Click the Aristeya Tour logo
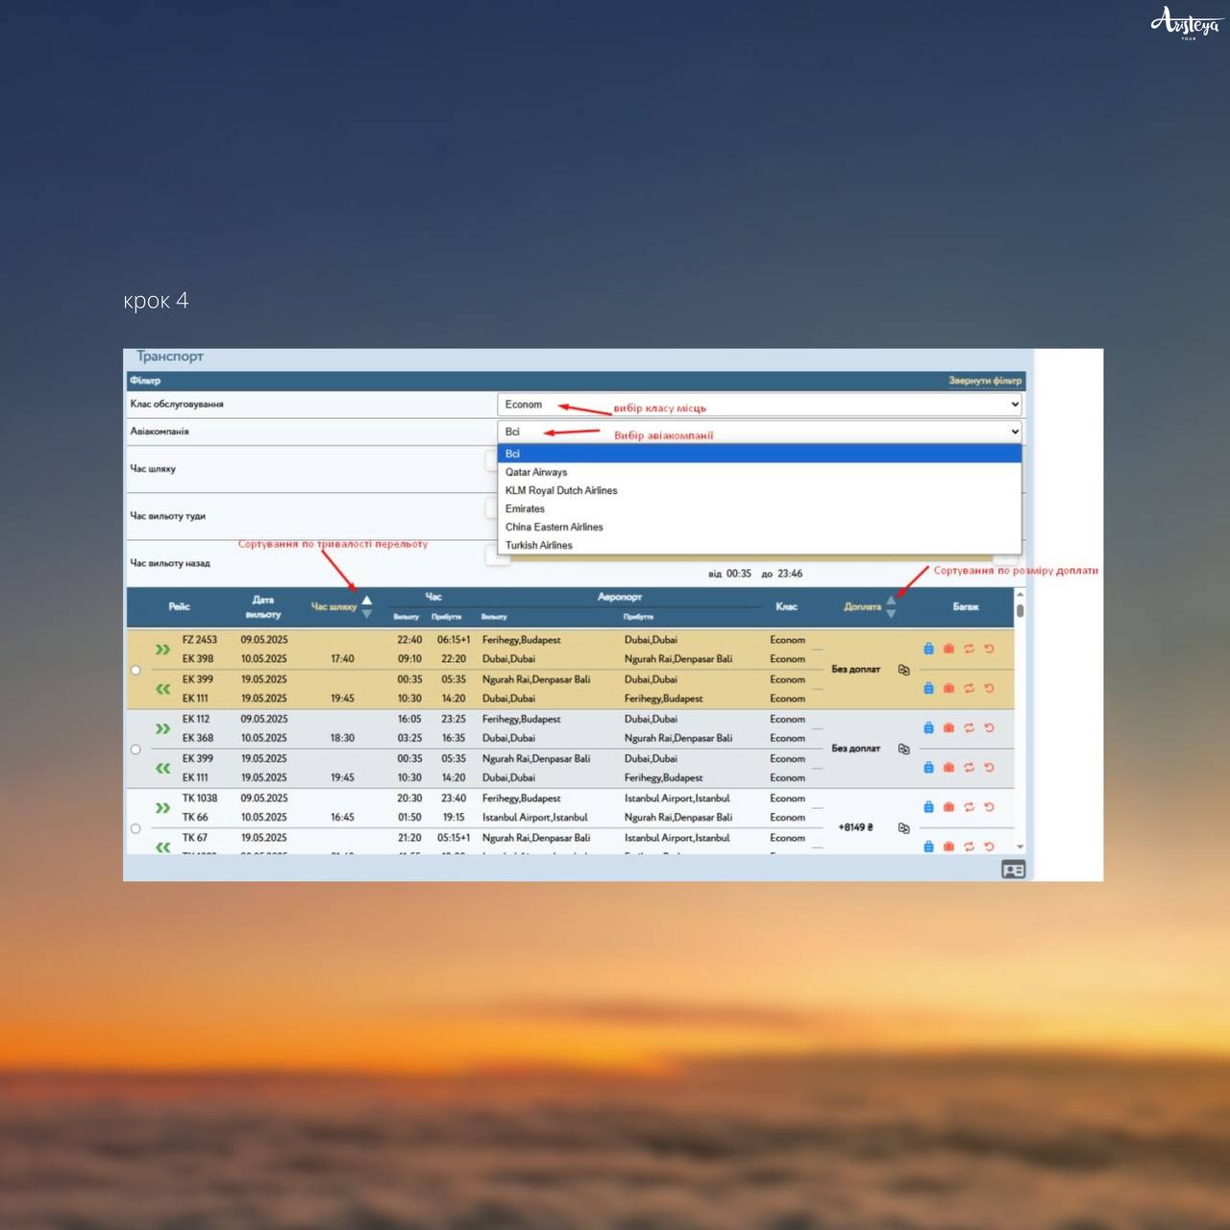This screenshot has height=1230, width=1230. 1185,23
